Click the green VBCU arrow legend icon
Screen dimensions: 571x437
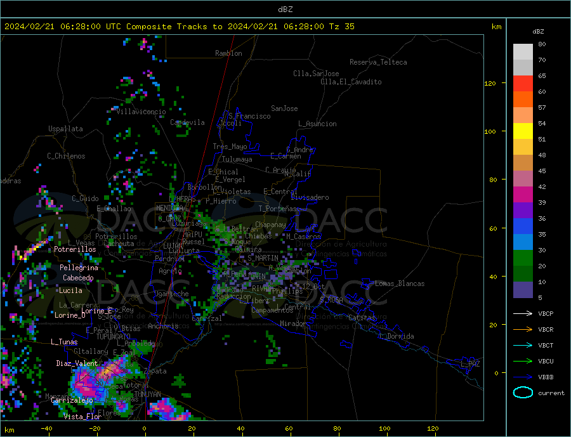(523, 362)
